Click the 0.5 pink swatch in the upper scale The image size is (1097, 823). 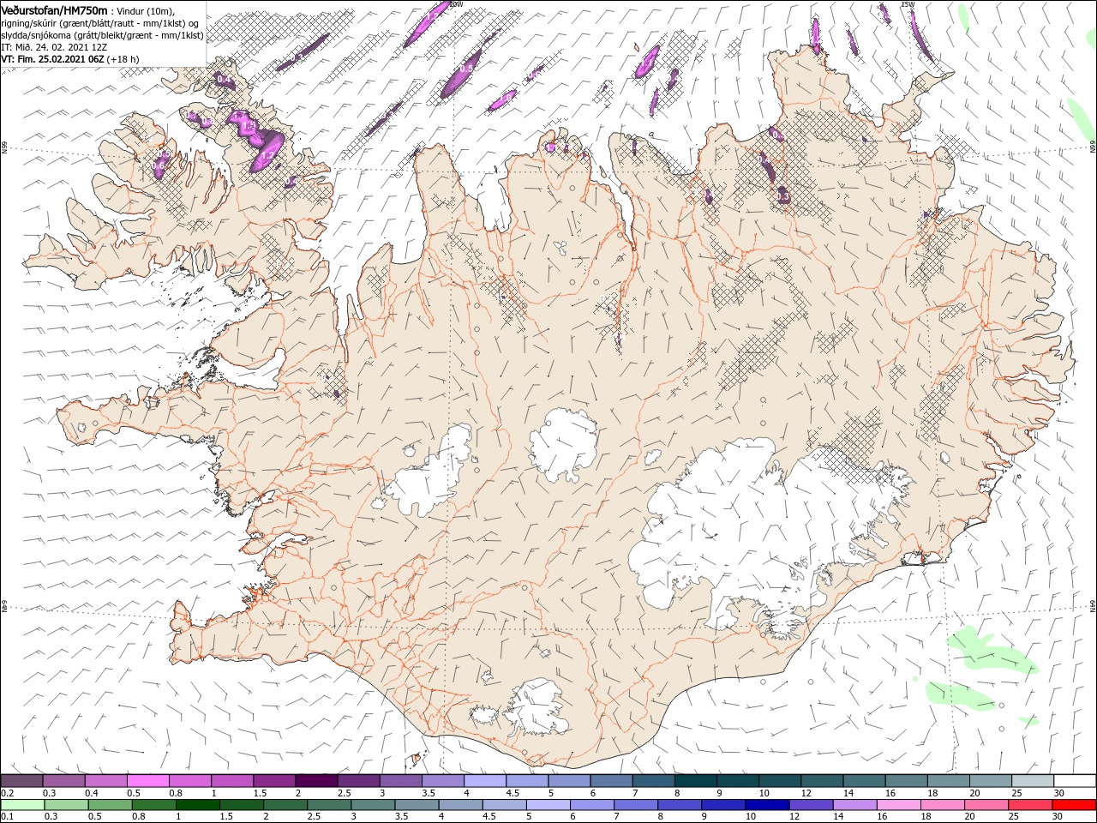(x=148, y=780)
